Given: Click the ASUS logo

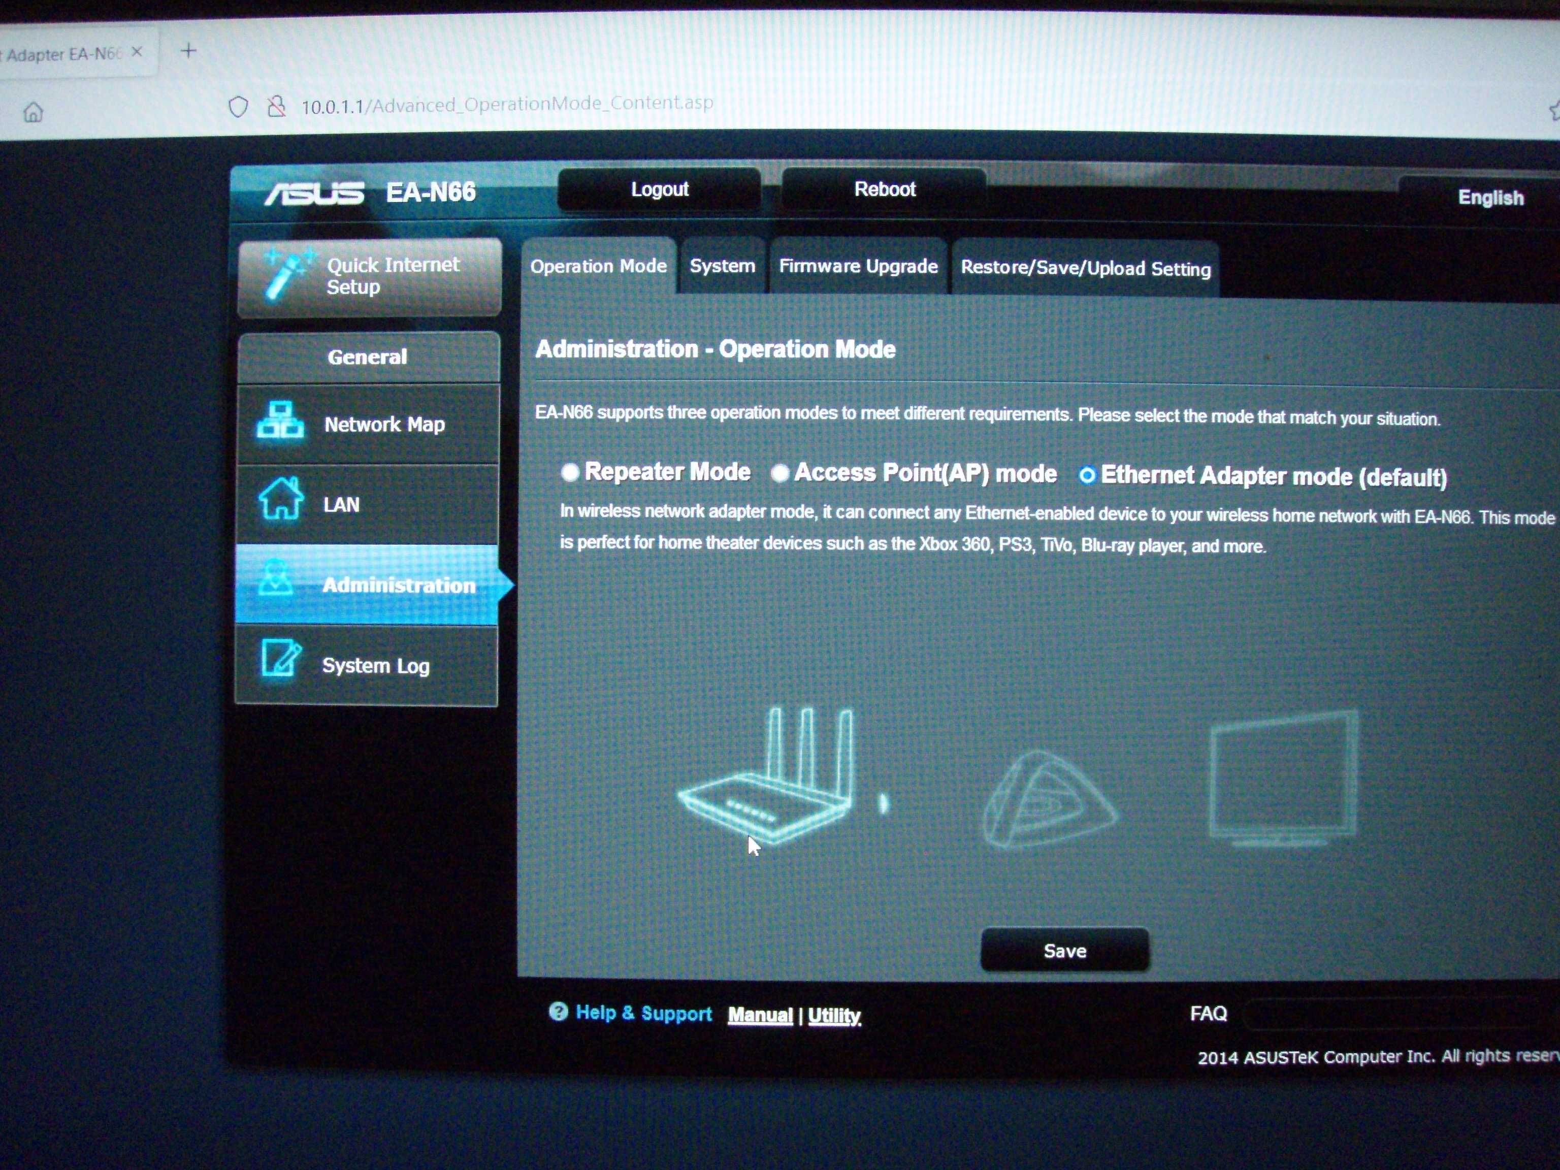Looking at the screenshot, I should tap(314, 192).
